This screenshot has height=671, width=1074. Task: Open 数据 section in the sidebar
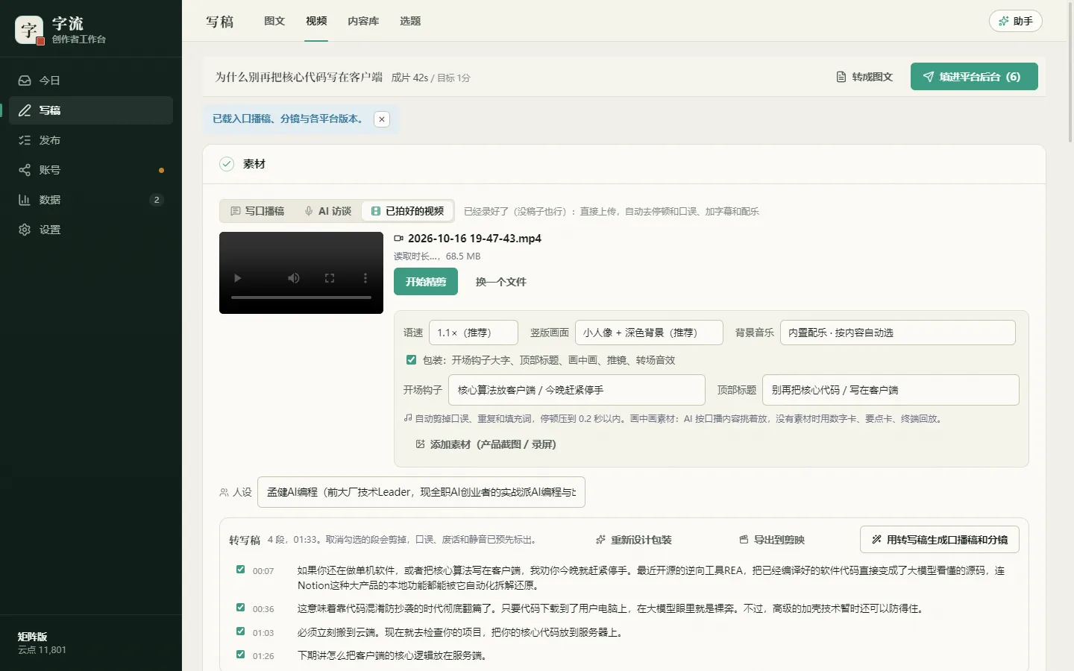point(91,200)
